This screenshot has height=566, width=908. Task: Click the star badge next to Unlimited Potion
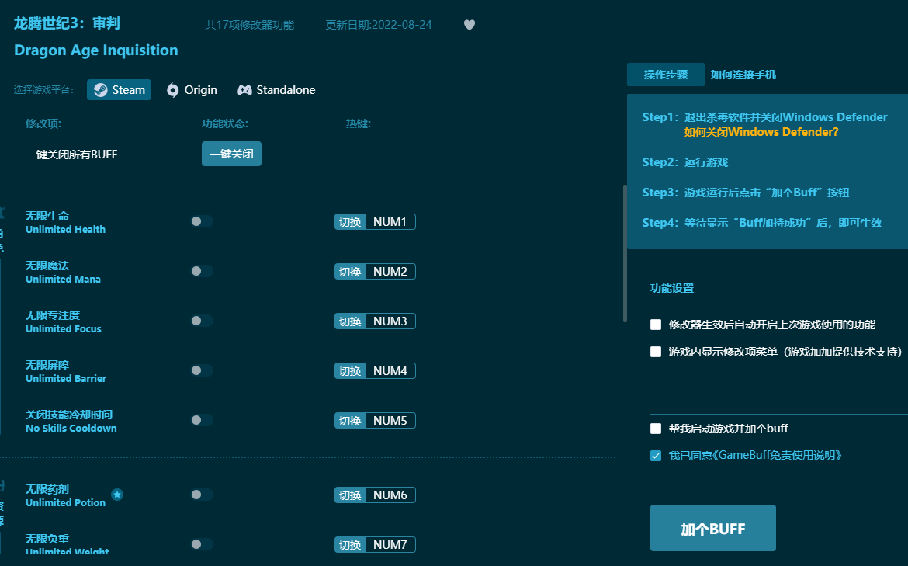pos(117,495)
